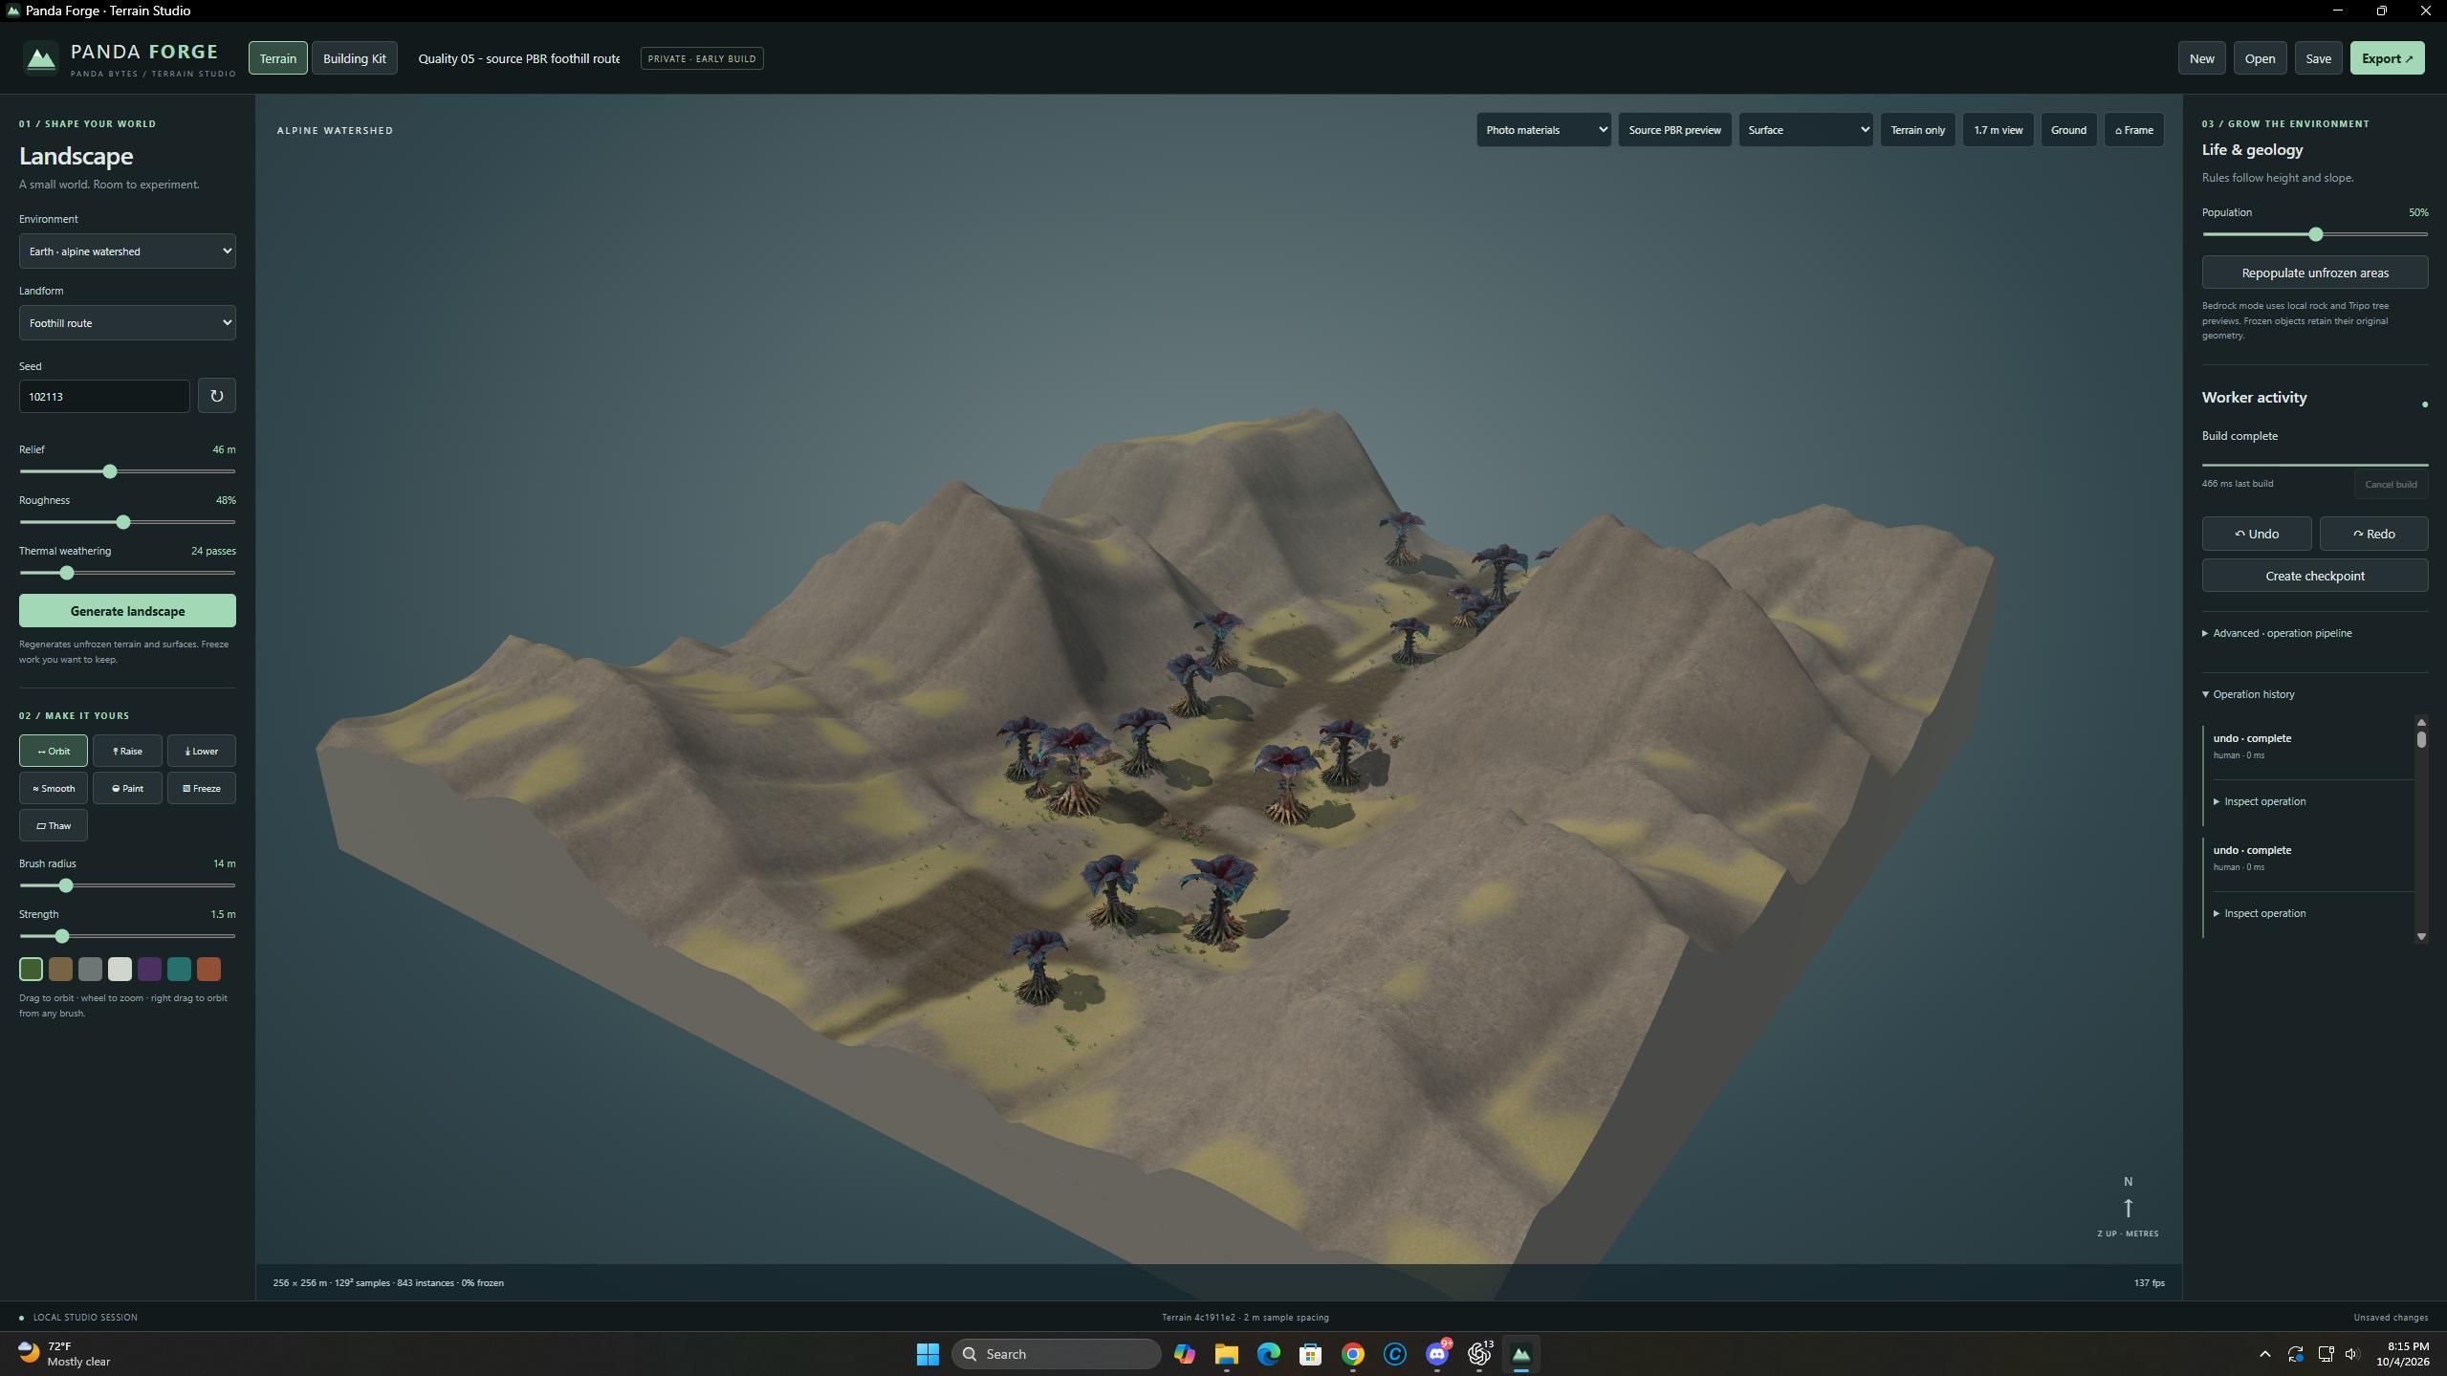The height and width of the screenshot is (1376, 2447).
Task: Click the Seed input field
Action: pos(104,396)
